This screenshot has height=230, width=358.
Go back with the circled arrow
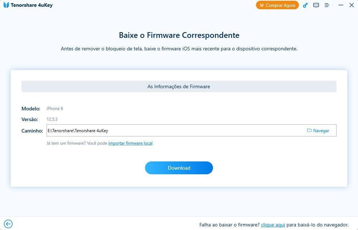coord(8,224)
